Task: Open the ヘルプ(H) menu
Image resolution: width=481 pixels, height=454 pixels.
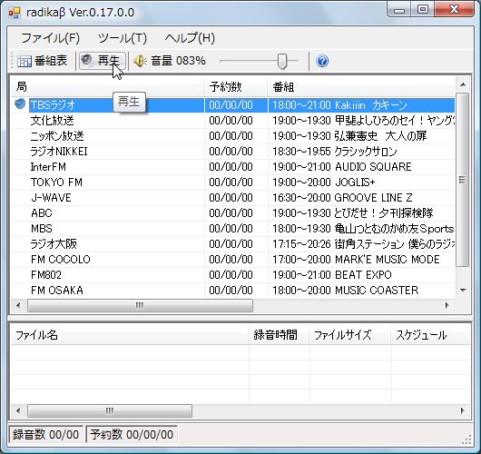Action: click(x=190, y=38)
